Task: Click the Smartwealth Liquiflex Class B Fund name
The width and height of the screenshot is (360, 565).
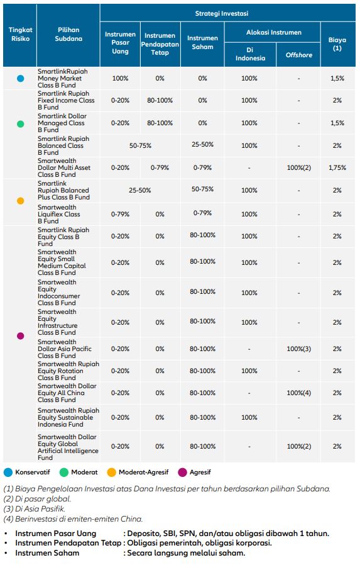Action: coord(59,214)
